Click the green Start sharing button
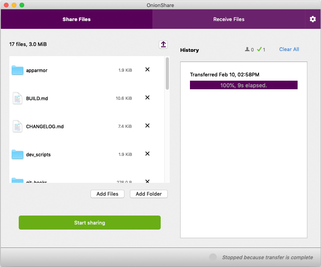 click(x=90, y=223)
